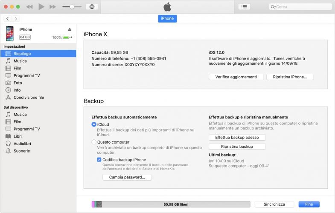
Task: Select the iCloud backup radio button
Action: [94, 124]
